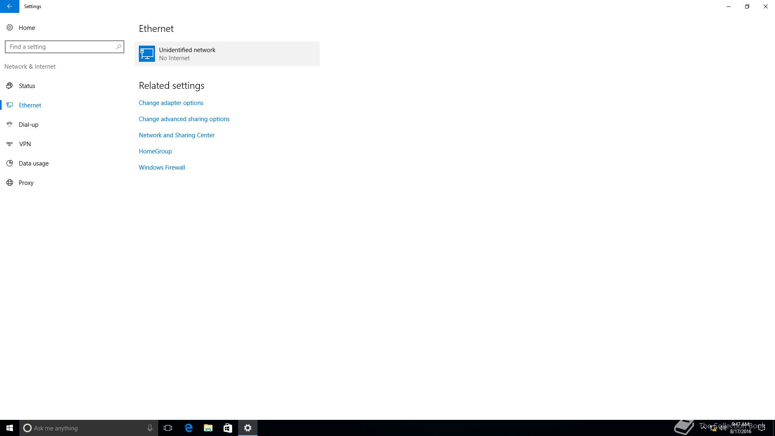Click the Unidentified network connection entry
The height and width of the screenshot is (436, 775).
coord(227,54)
